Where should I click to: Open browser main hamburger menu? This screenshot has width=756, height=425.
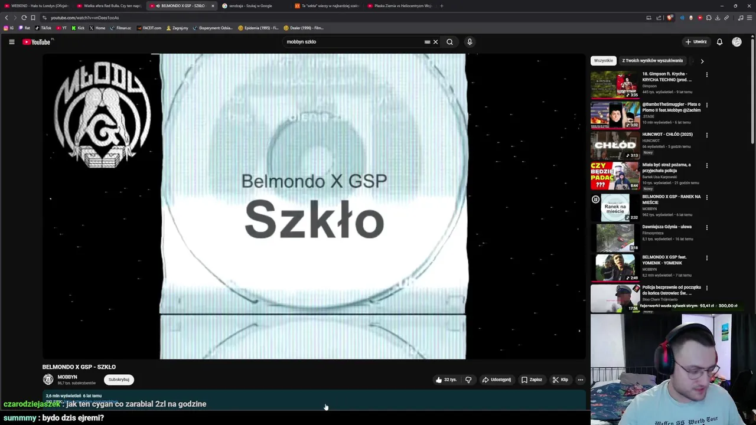tap(750, 18)
